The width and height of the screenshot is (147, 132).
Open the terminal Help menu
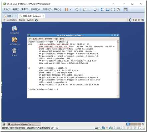point(62,39)
